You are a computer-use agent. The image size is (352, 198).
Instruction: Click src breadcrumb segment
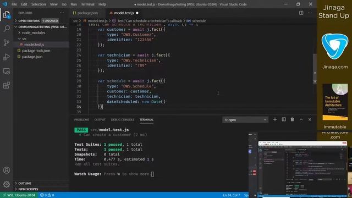coord(75,21)
